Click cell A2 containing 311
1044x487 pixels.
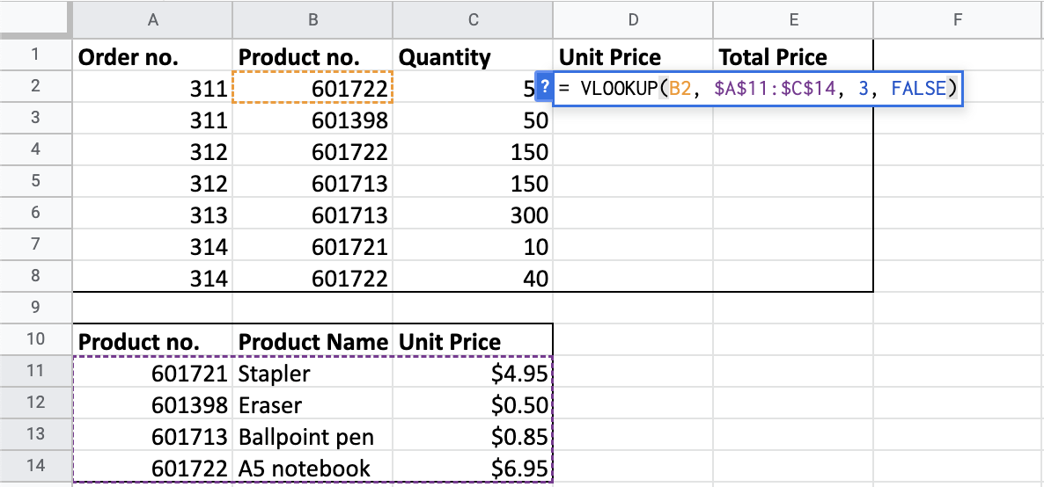tap(152, 87)
